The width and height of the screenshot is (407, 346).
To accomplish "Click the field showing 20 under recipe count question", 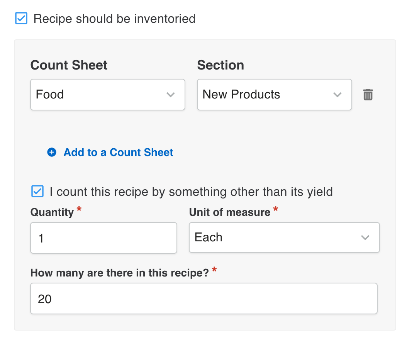I will coord(203,298).
